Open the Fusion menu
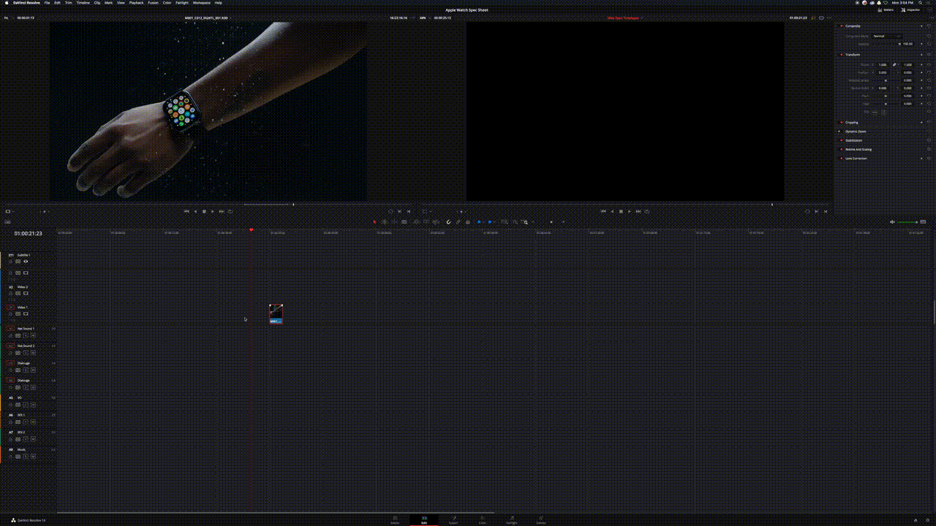The image size is (936, 526). [x=153, y=3]
